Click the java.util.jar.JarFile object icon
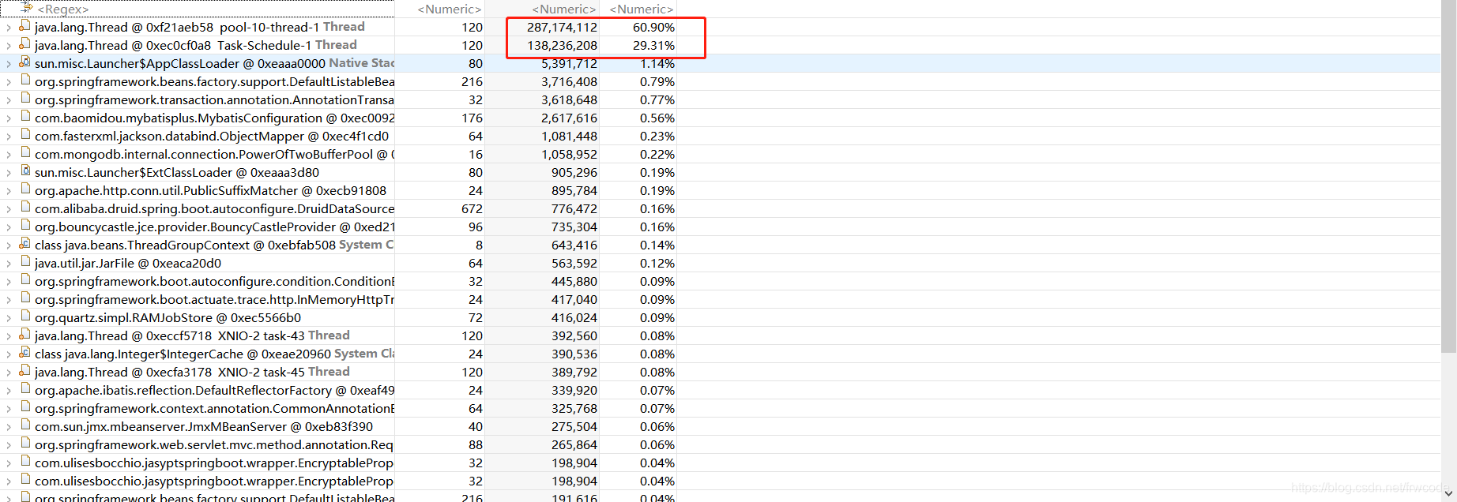Image resolution: width=1457 pixels, height=502 pixels. pyautogui.click(x=25, y=262)
